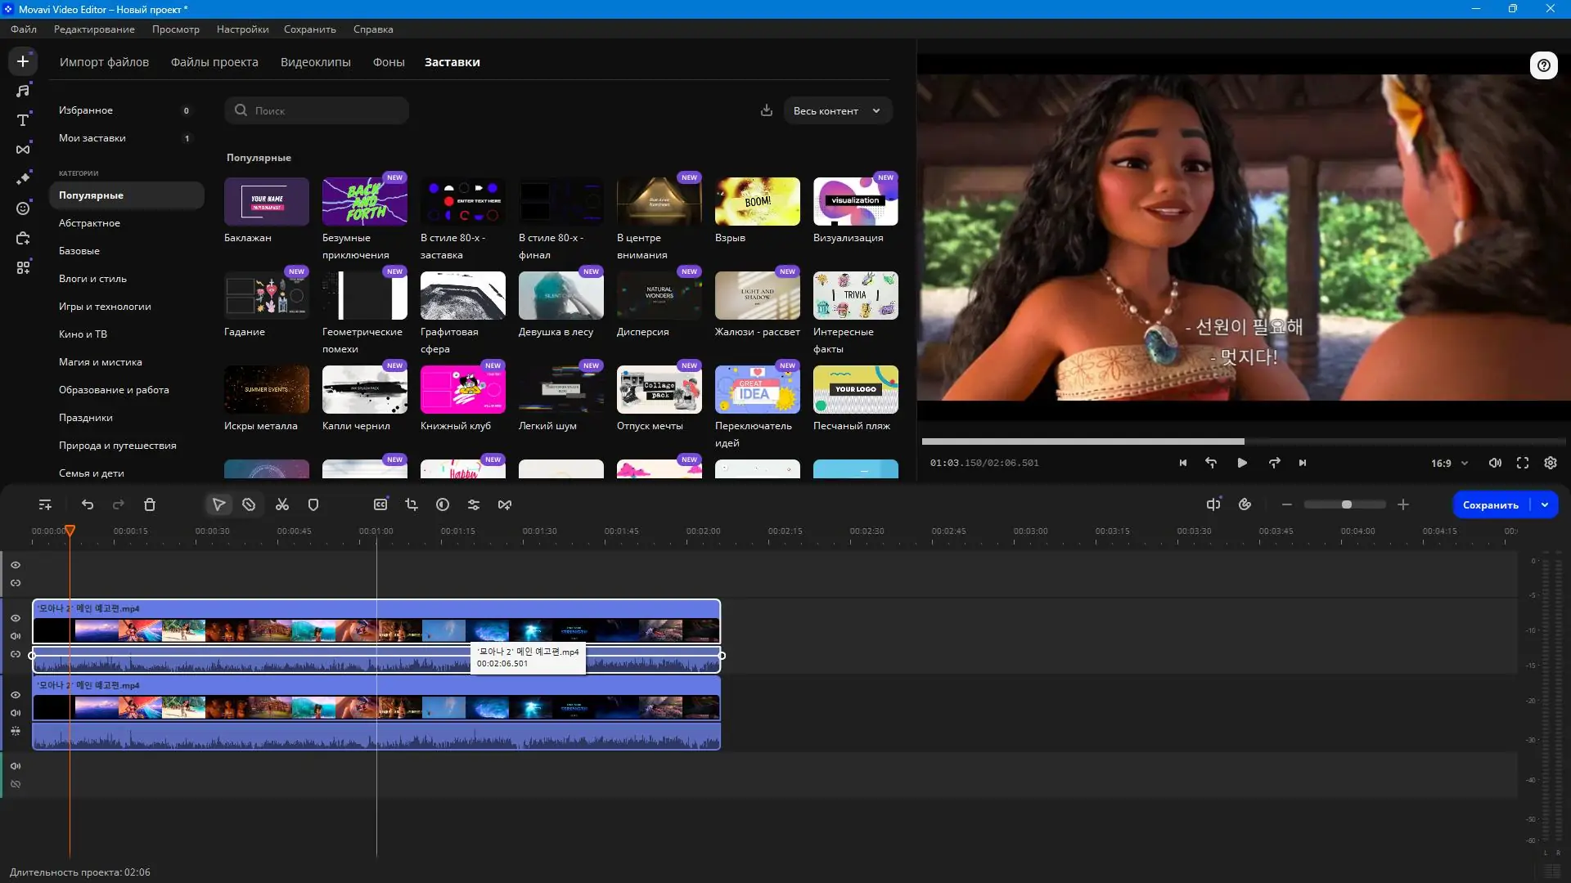Image resolution: width=1571 pixels, height=883 pixels.
Task: Toggle visibility of the top video track
Action: point(16,619)
